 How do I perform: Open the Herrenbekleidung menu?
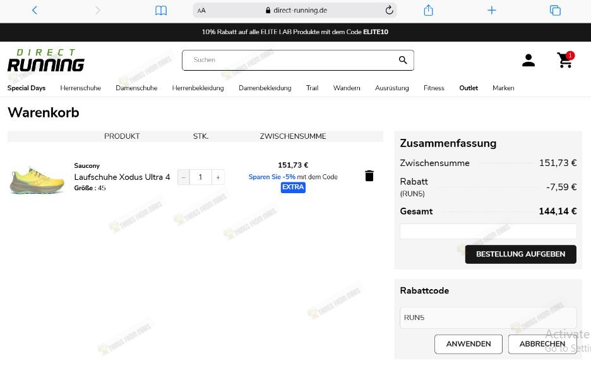pyautogui.click(x=198, y=88)
